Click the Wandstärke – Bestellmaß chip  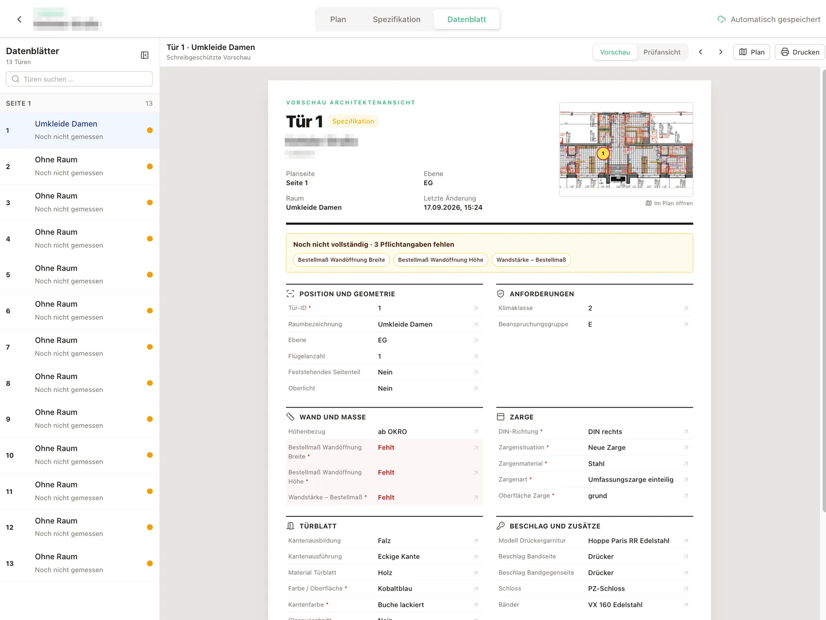click(531, 260)
